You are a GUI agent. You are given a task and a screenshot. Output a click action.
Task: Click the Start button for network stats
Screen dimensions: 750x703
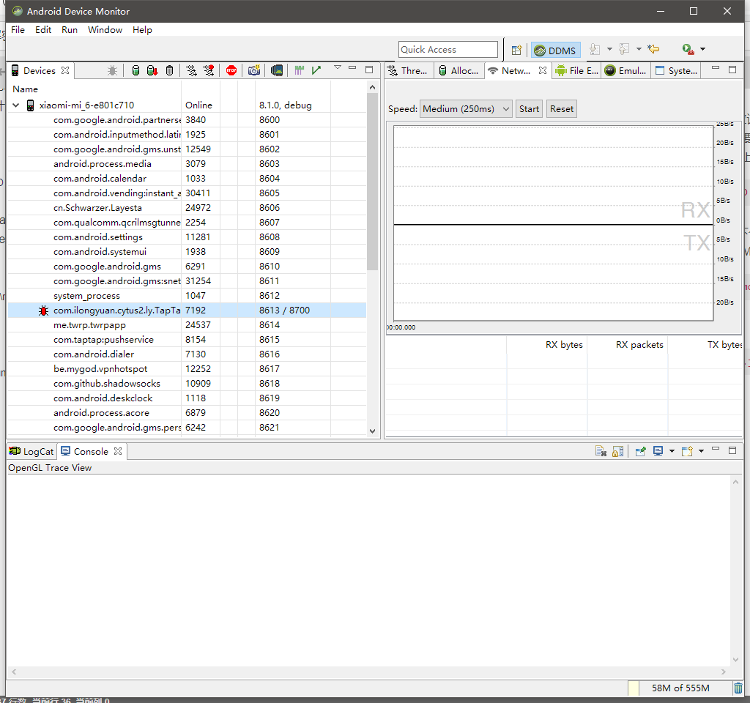pos(529,109)
